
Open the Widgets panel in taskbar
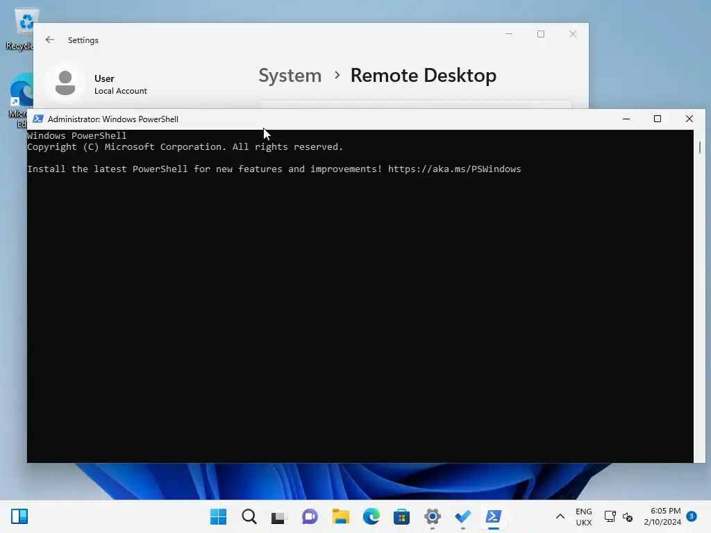(19, 516)
